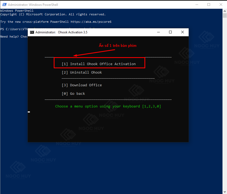The height and width of the screenshot is (194, 227).
Task: Click the PowerShell scrollbar up arrow
Action: 225,11
